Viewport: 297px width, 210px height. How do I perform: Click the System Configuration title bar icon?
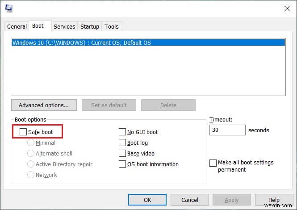pos(8,8)
